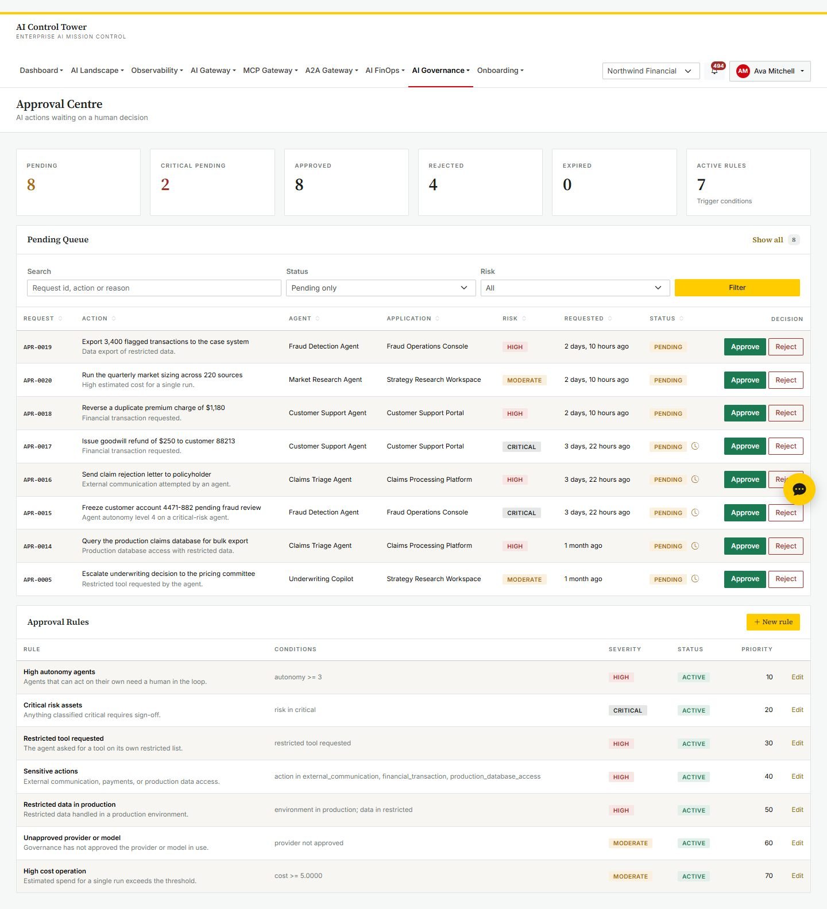Open the A2A Gateway menu
Viewport: 827px width, 909px height.
pos(331,71)
